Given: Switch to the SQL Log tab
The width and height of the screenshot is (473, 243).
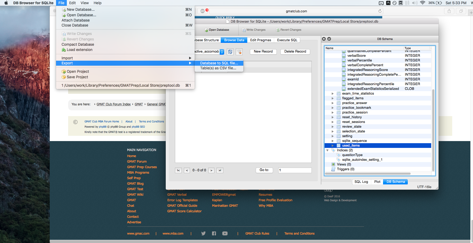Looking at the screenshot, I should pos(361,182).
